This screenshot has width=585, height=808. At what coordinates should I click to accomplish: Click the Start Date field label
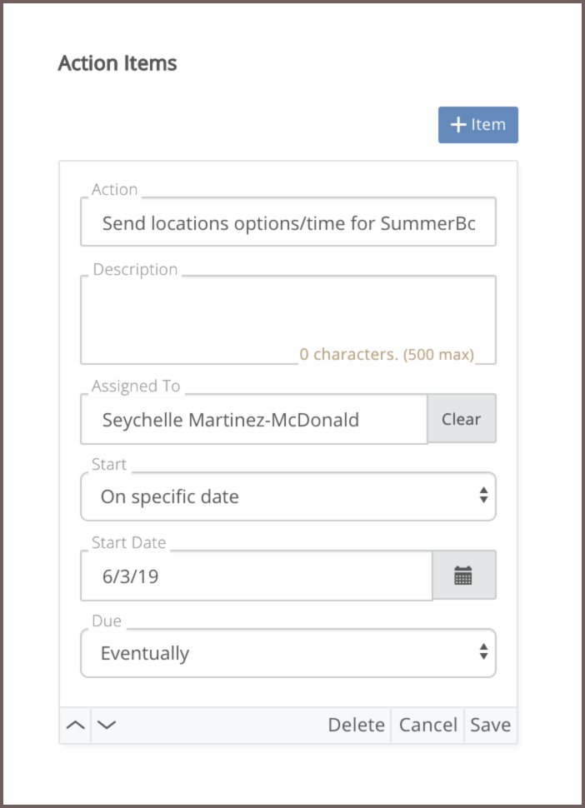coord(129,542)
